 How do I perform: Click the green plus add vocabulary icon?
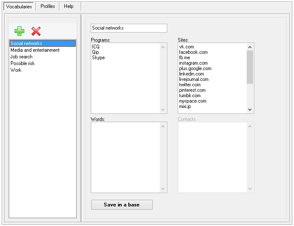coord(20,31)
